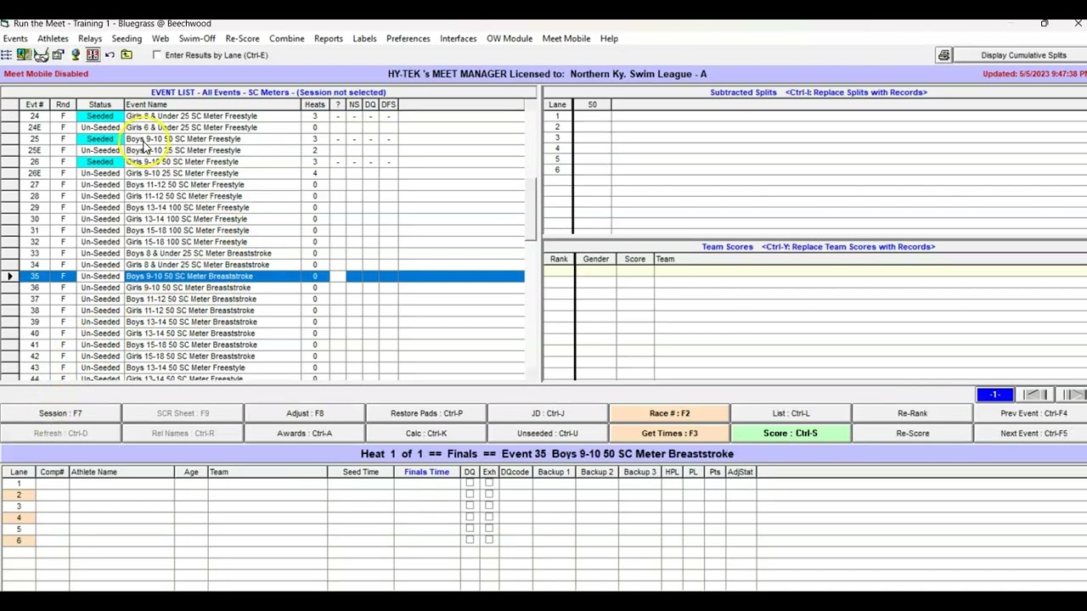Check DQ box for lane 3
The width and height of the screenshot is (1087, 611).
coord(470,506)
